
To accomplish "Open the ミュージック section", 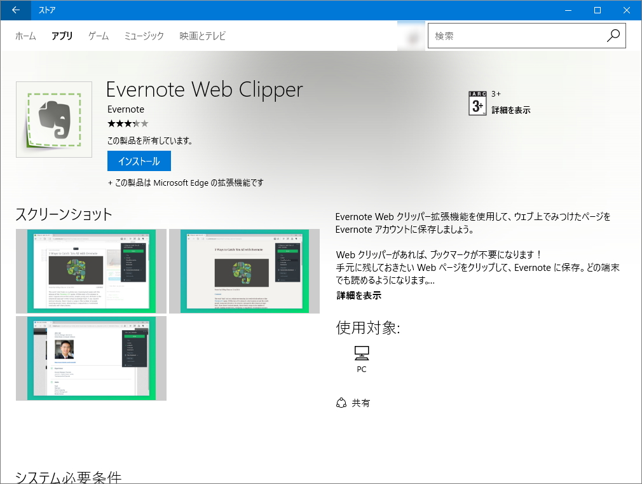I will point(143,36).
